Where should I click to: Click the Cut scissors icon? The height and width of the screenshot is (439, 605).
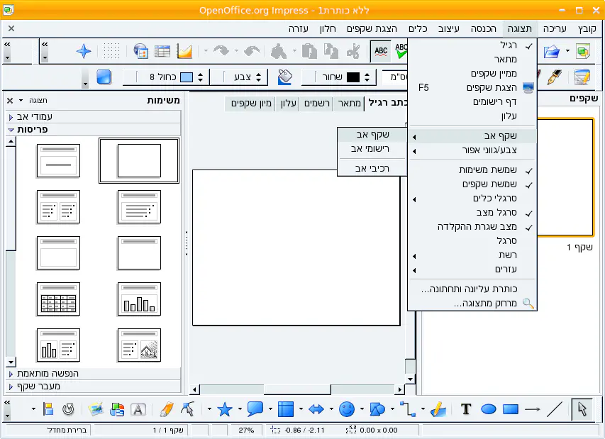tap(353, 51)
